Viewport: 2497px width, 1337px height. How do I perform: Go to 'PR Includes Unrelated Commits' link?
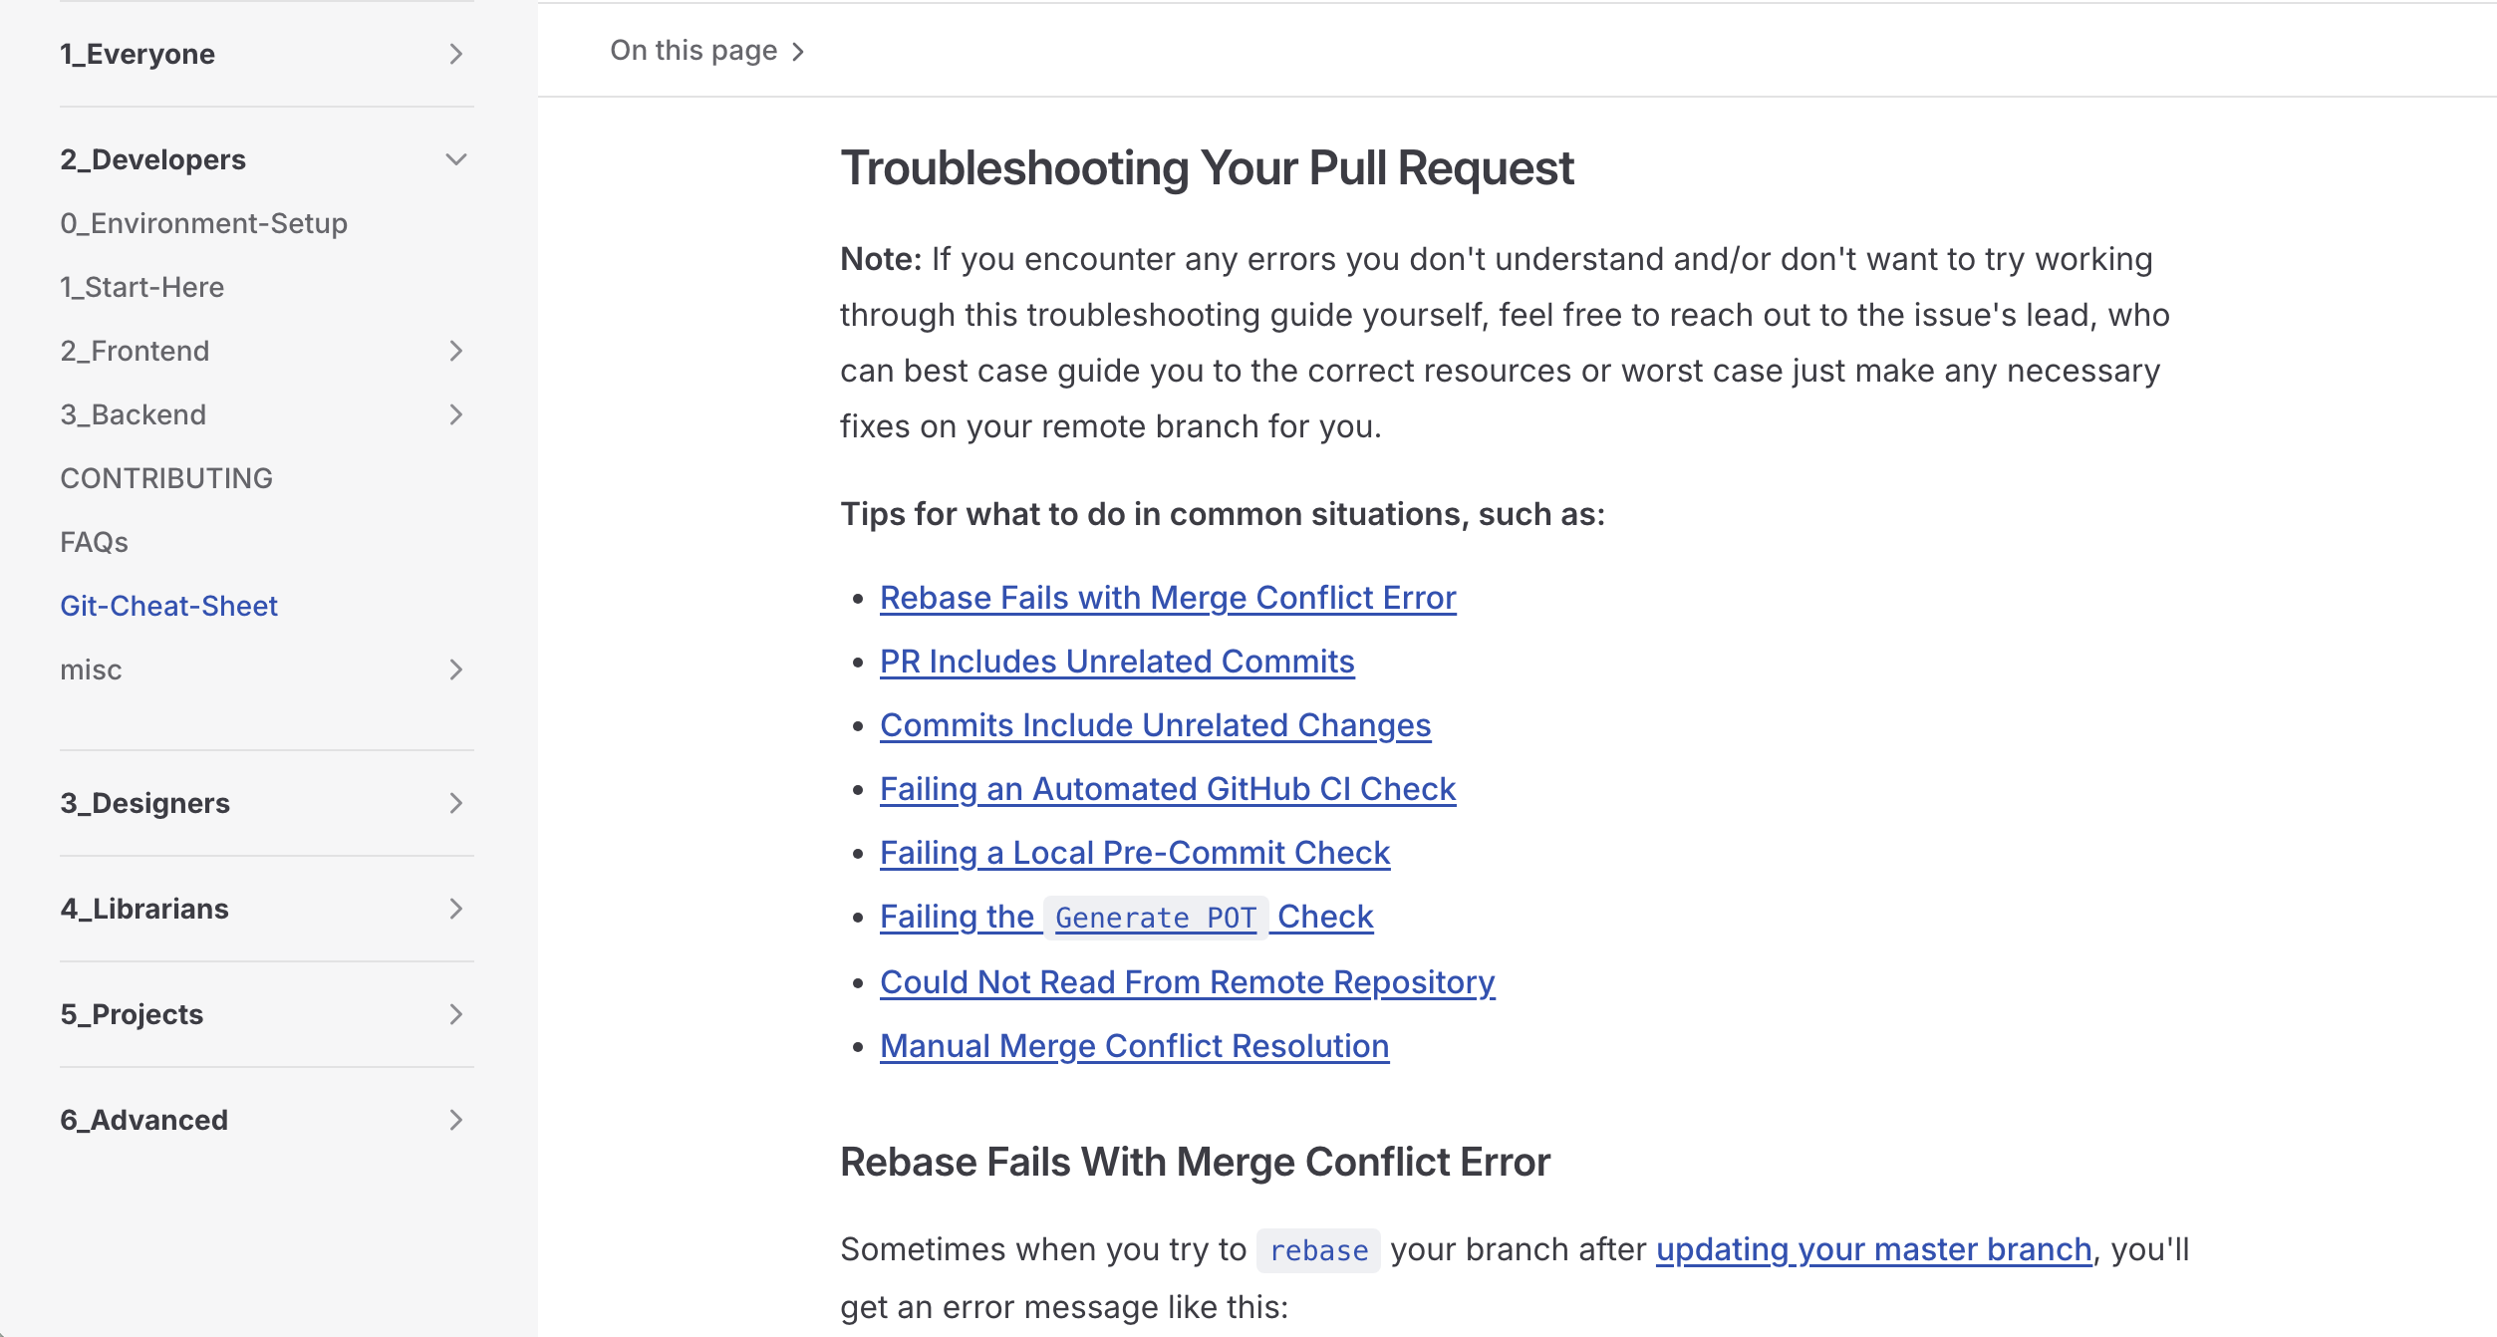[1117, 662]
